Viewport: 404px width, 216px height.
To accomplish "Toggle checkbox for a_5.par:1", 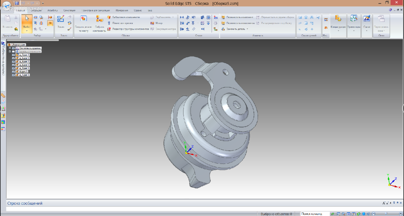I will click(x=13, y=58).
